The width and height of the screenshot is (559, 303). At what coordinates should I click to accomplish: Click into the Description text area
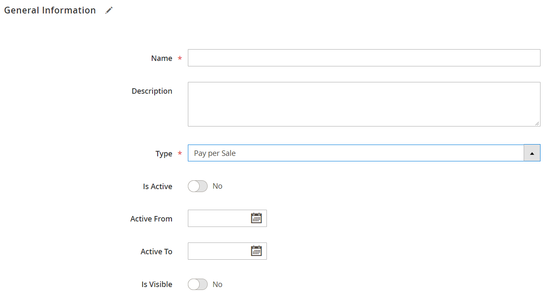click(x=364, y=104)
